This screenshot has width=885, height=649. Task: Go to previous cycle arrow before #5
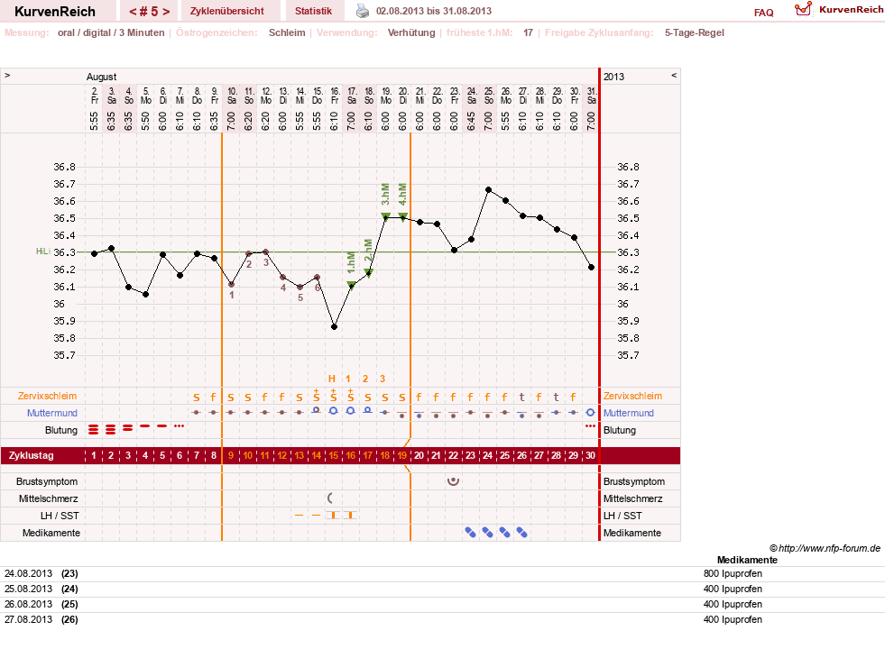point(134,12)
